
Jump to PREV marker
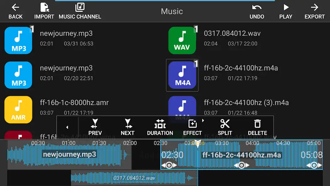pos(95,127)
